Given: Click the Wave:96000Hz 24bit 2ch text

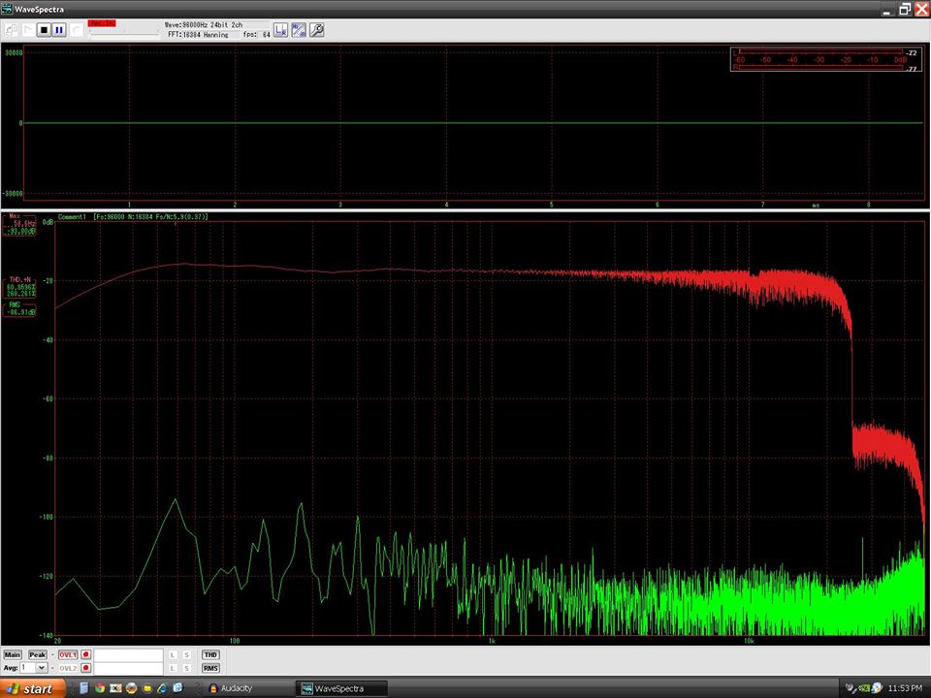Looking at the screenshot, I should [x=203, y=25].
